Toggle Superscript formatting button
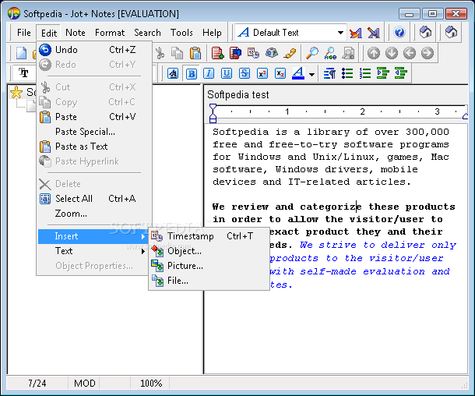Viewport: 475px width, 396px height. point(262,73)
